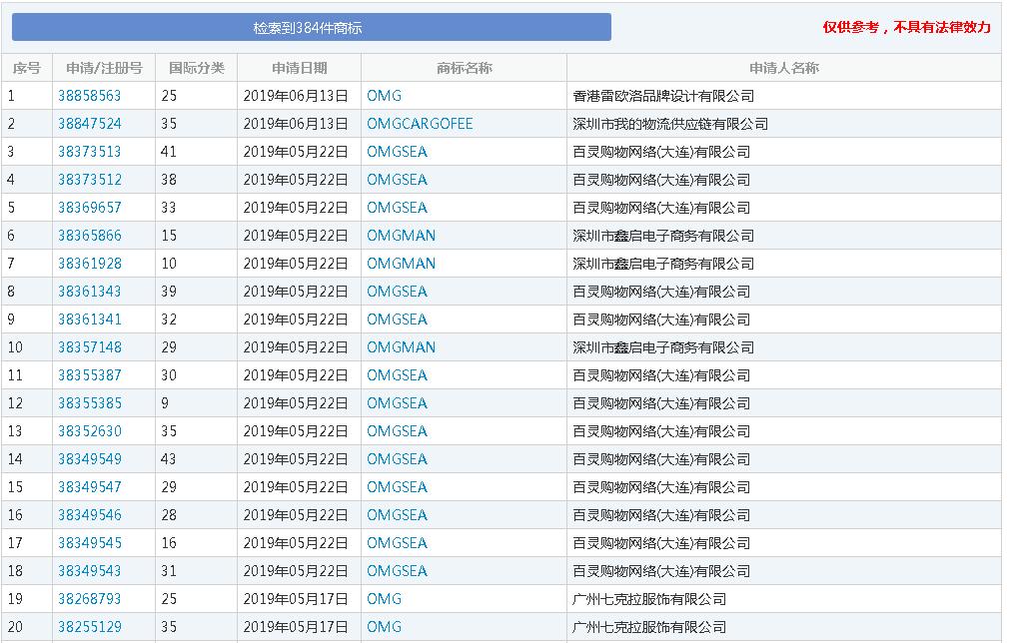Open registration number 38268793
Screen dimensions: 1010x643
pyautogui.click(x=89, y=599)
